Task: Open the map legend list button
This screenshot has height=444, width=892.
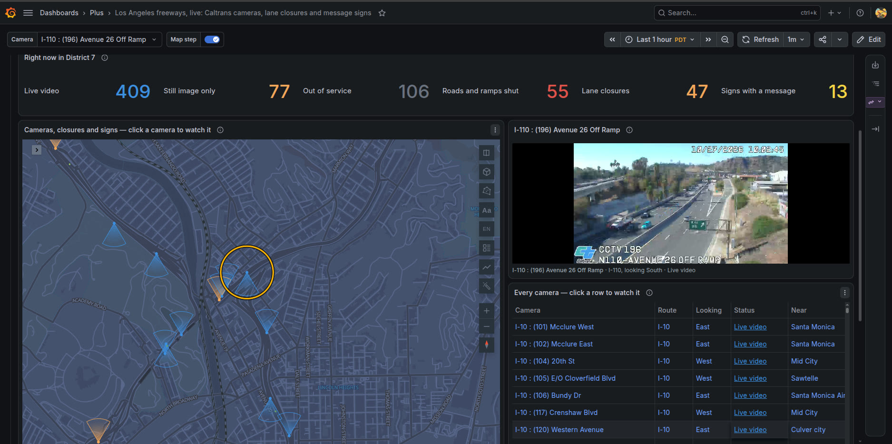Action: (x=486, y=248)
